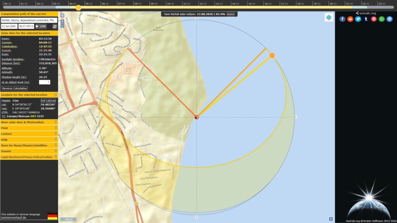Screen dimensions: 397x223
Task: Click the Dawn link
Action: [x=5, y=39]
